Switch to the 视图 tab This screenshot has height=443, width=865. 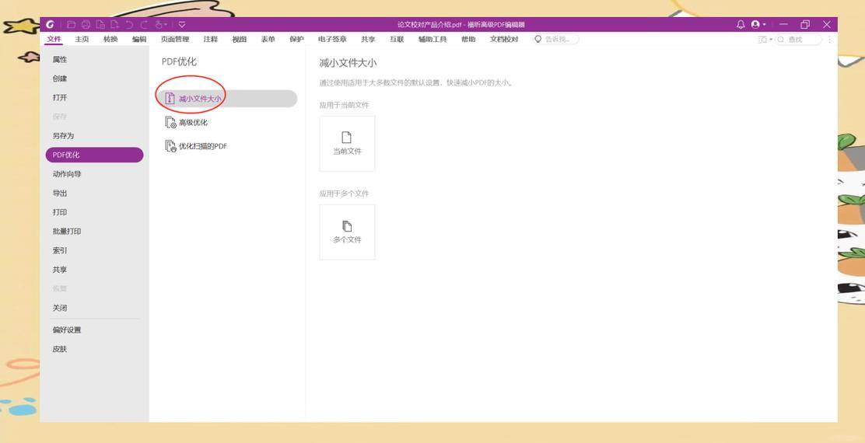coord(240,39)
